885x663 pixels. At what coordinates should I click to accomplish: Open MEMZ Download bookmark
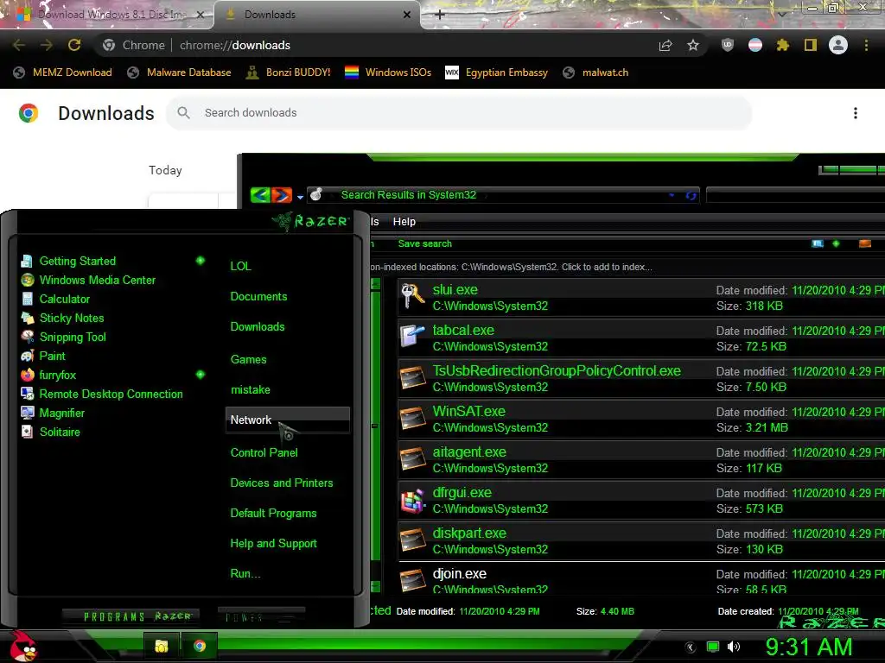pyautogui.click(x=62, y=73)
